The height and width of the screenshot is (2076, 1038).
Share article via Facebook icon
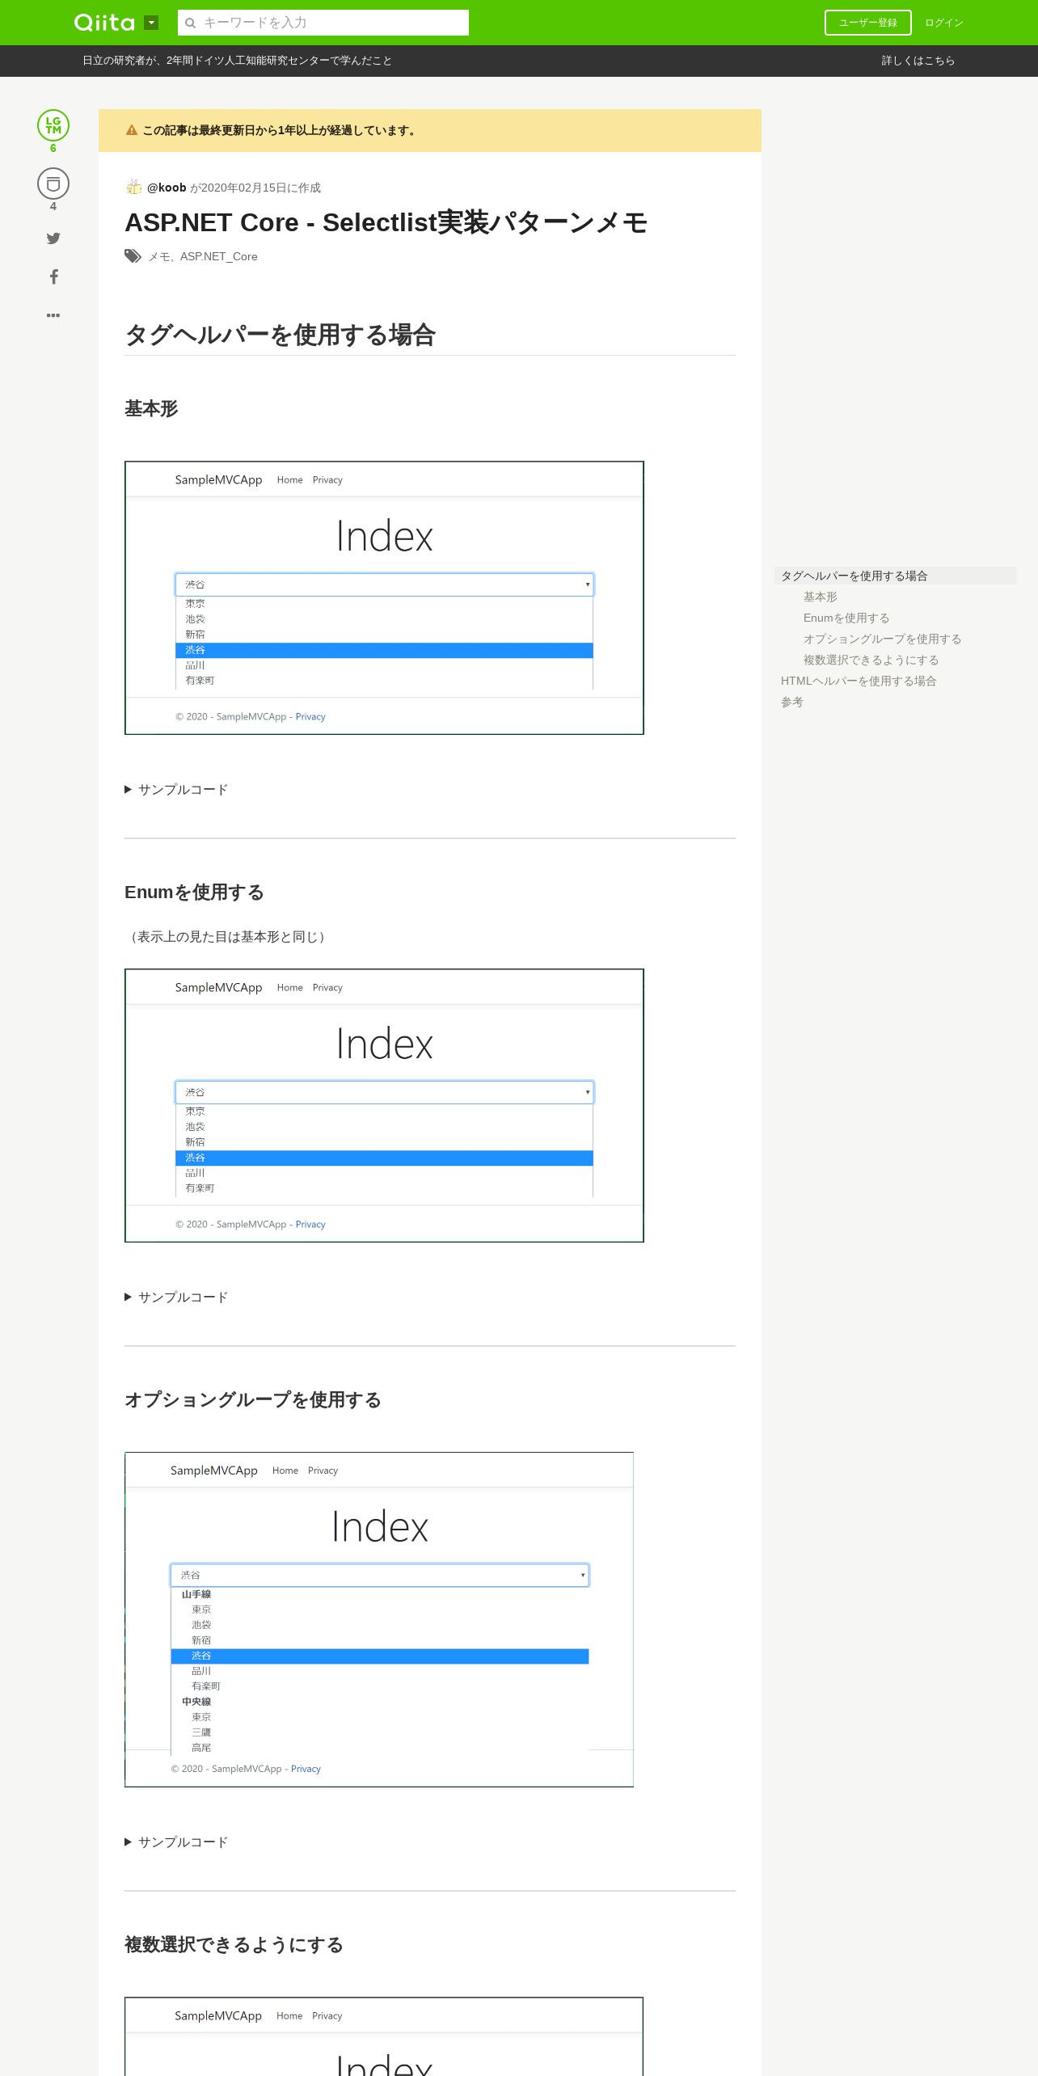click(53, 276)
